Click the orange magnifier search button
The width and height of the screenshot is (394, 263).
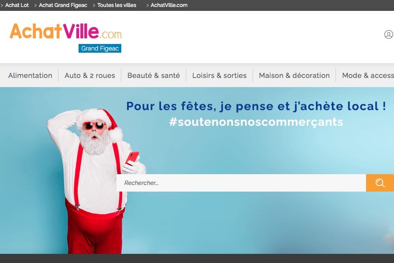[380, 183]
